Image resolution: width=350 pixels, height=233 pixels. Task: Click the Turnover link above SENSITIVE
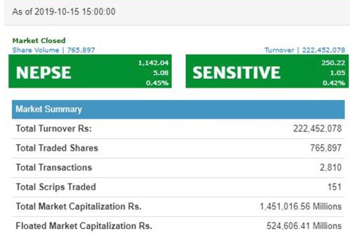(x=304, y=50)
